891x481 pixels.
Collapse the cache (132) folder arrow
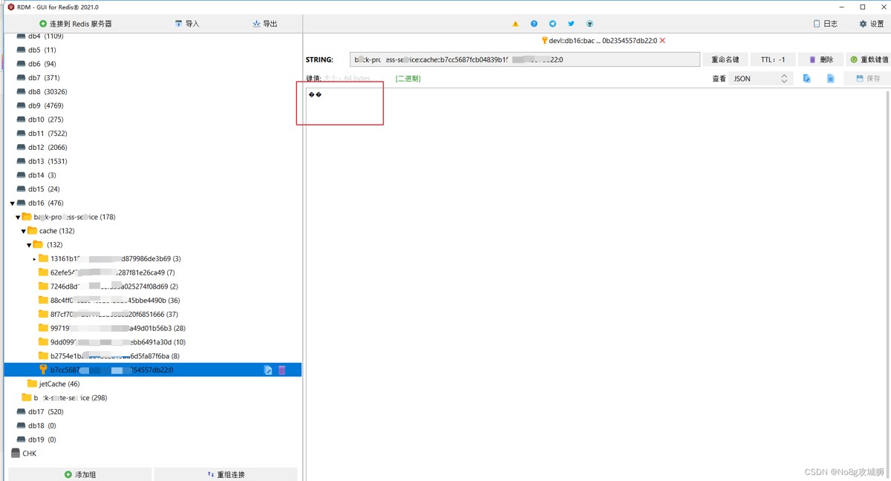[24, 232]
